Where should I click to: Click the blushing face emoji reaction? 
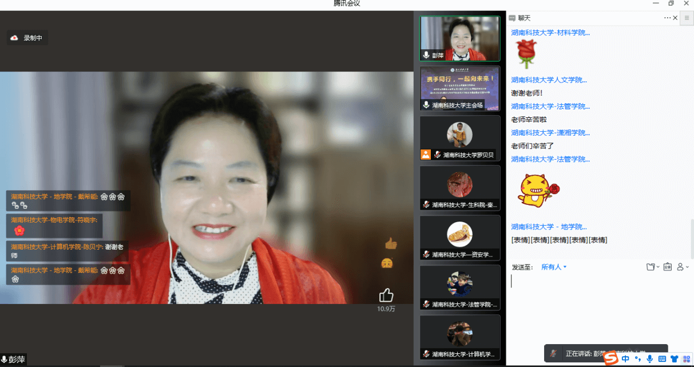coord(387,263)
